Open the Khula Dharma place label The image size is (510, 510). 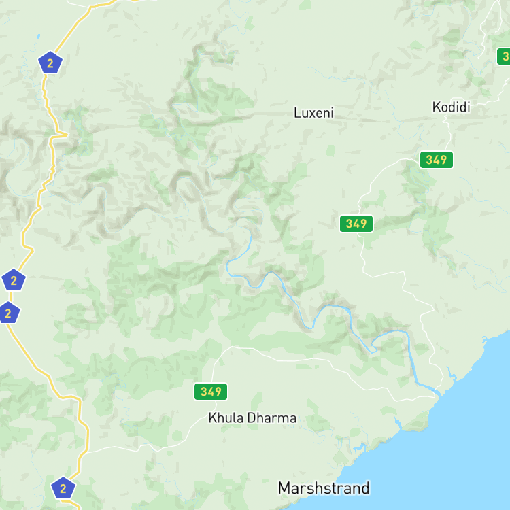coord(252,418)
